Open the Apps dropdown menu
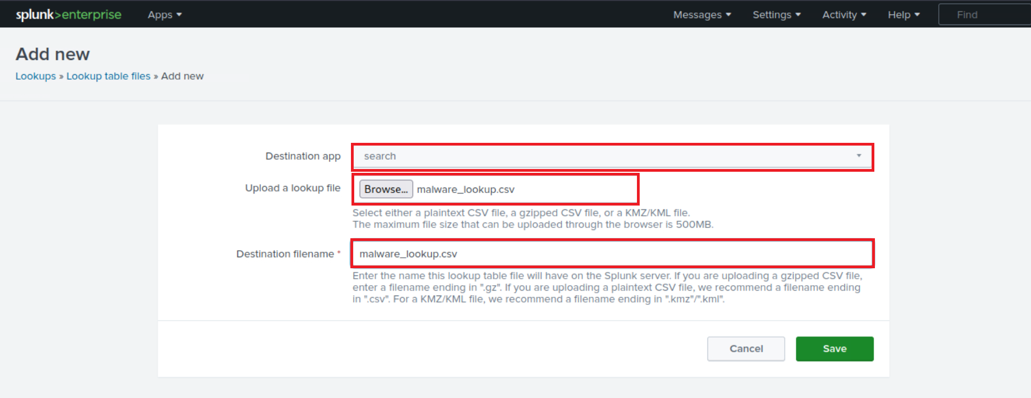This screenshot has width=1031, height=398. (164, 15)
